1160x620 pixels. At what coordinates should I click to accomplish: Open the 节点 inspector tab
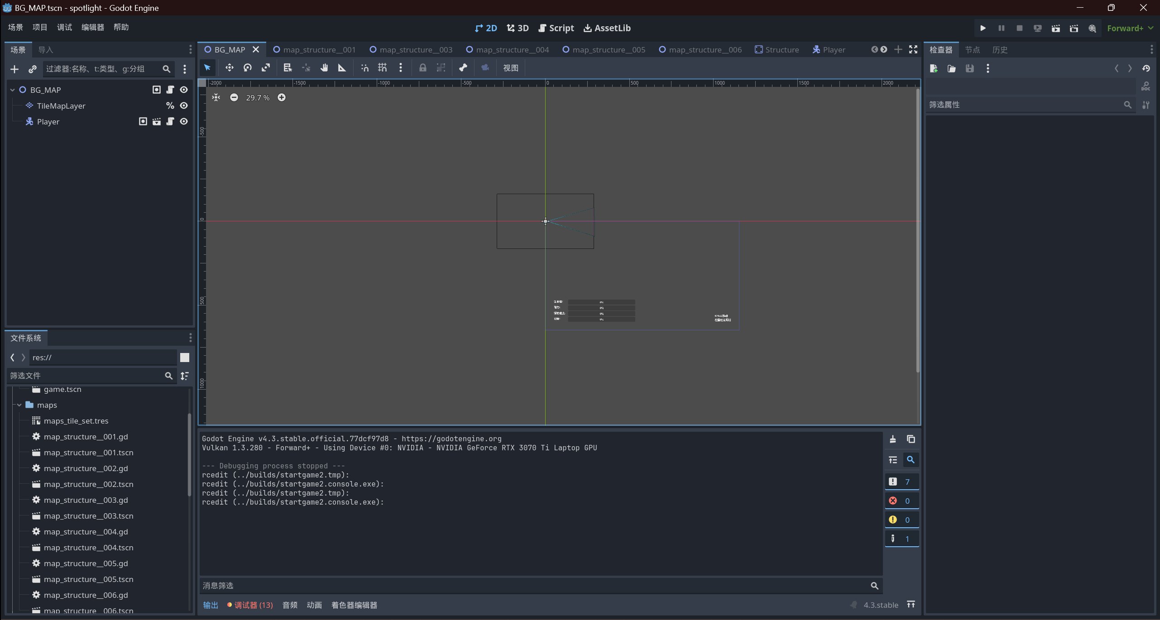pos(973,50)
